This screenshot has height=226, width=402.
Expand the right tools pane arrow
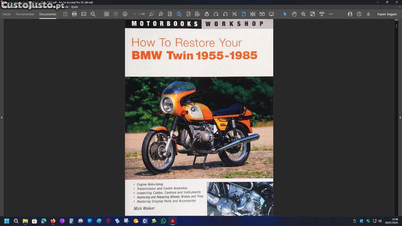(x=400, y=117)
